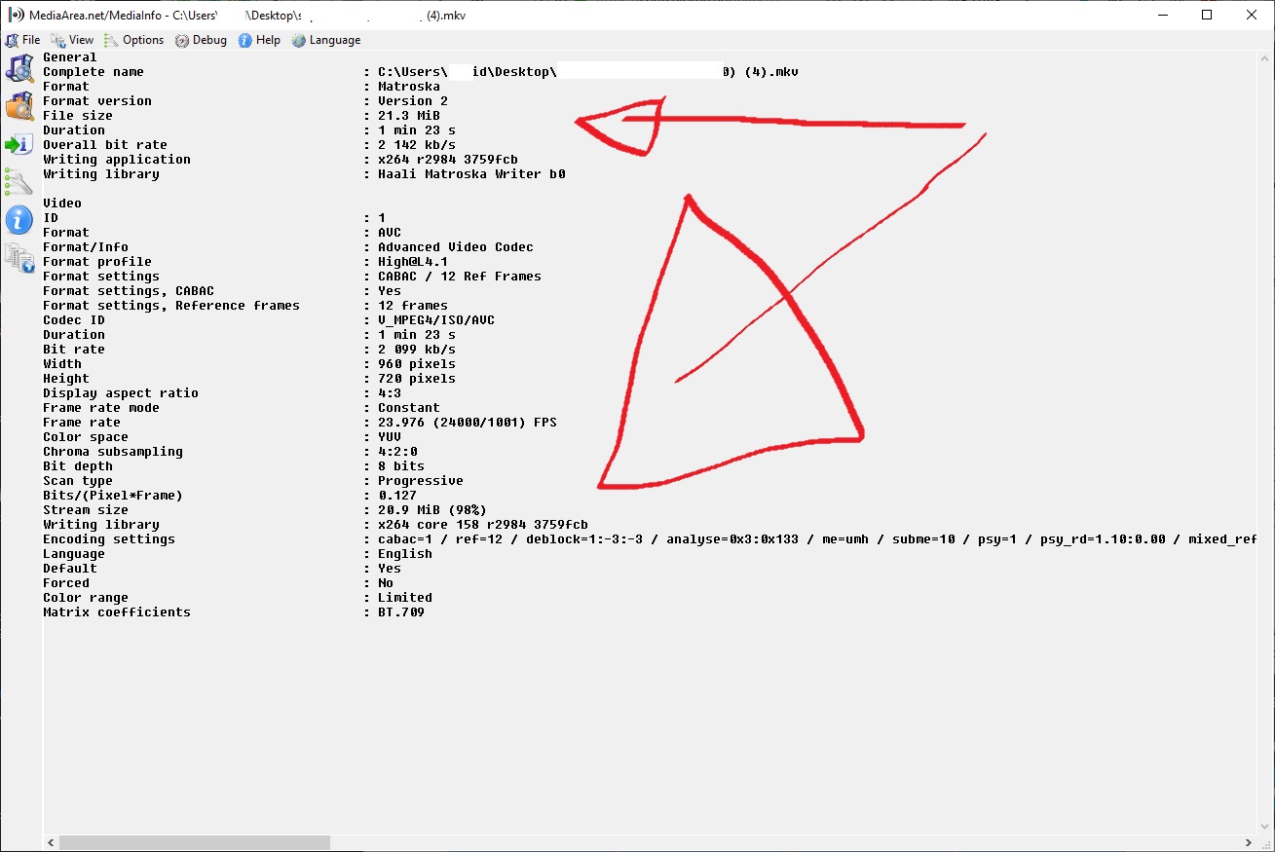
Task: Click the View sheets icon in the sidebar
Action: tap(19, 258)
